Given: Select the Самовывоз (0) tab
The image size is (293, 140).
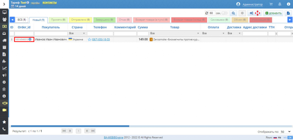Looking at the screenshot, I should click(219, 20).
